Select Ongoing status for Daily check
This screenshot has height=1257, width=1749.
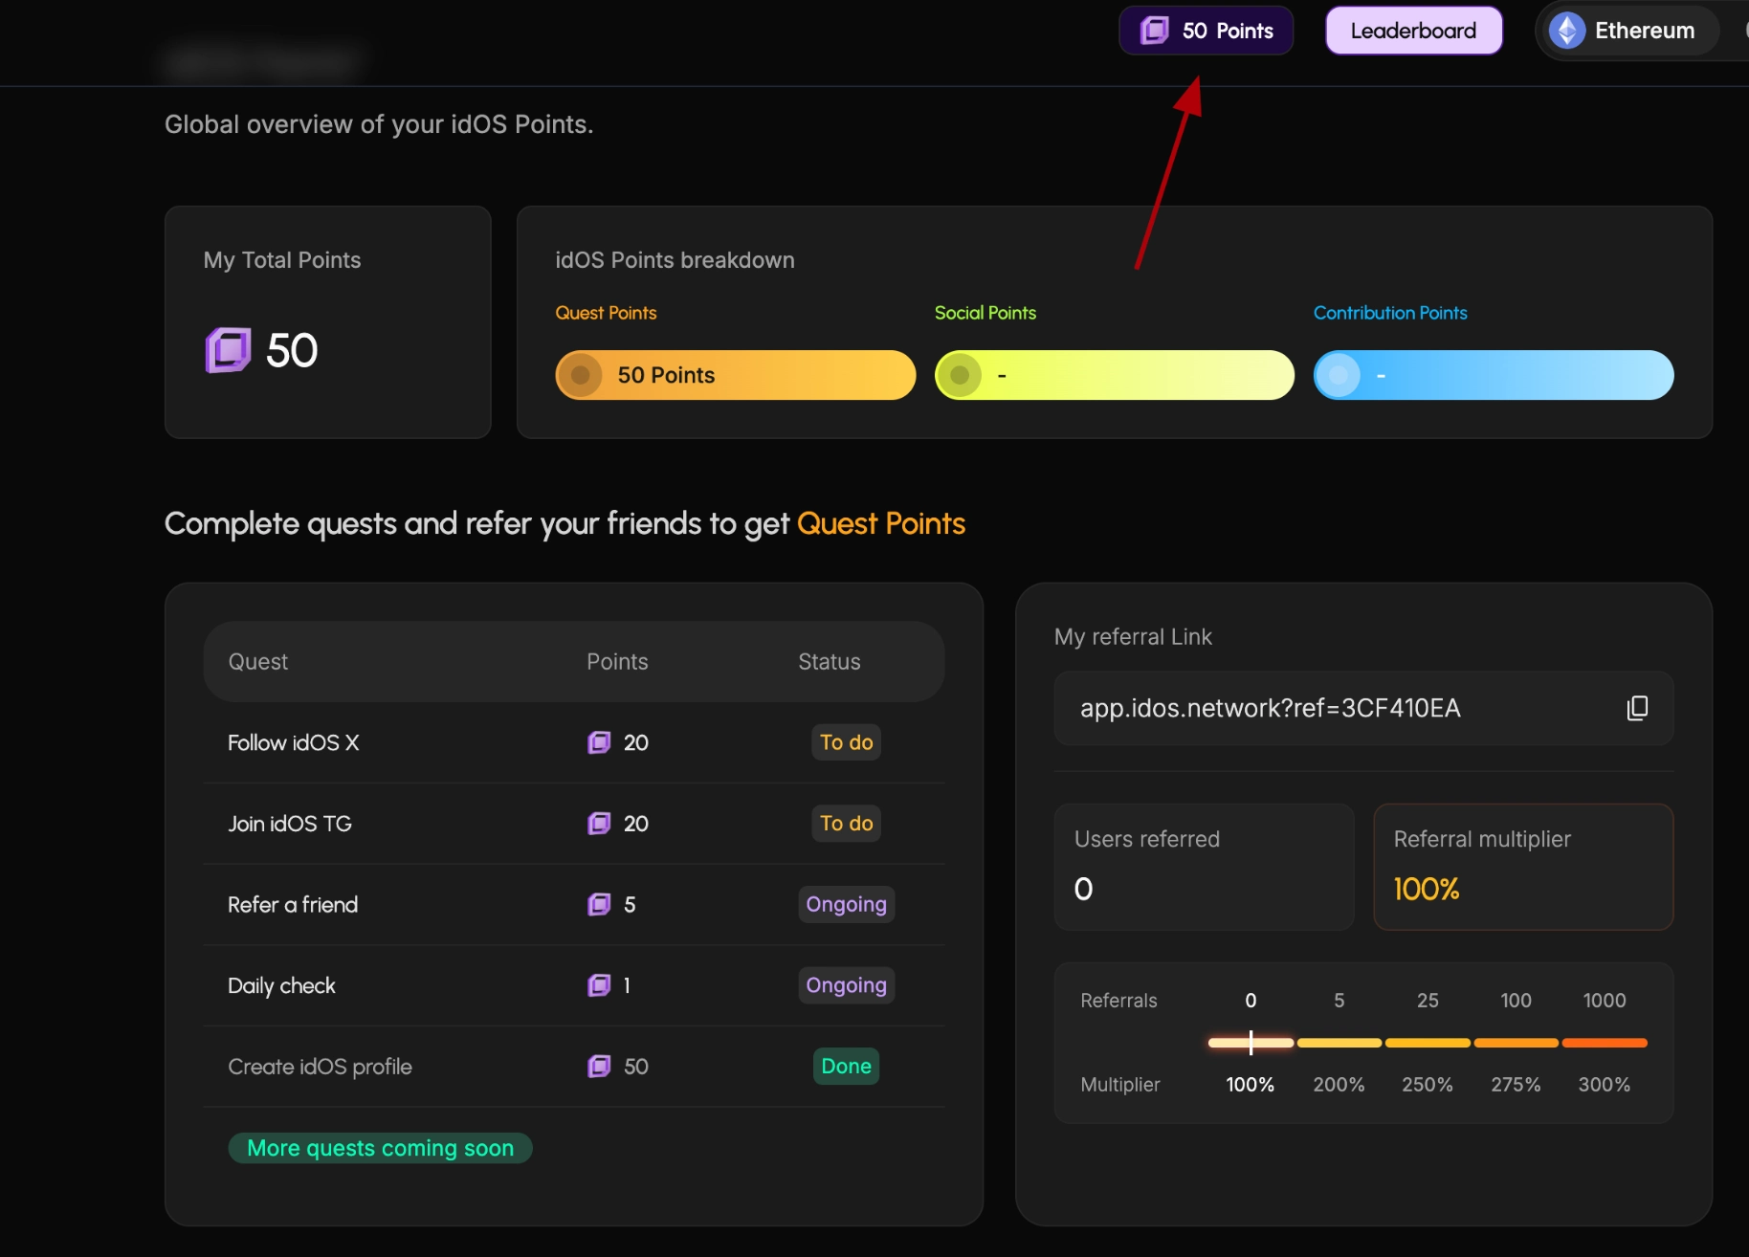point(846,985)
